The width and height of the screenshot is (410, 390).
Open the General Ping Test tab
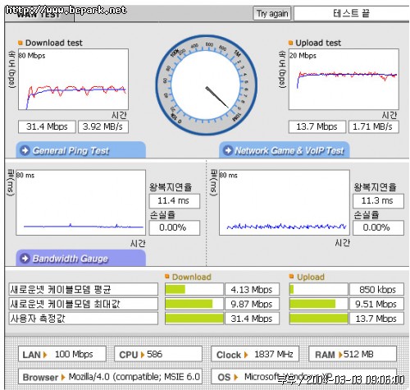point(80,150)
